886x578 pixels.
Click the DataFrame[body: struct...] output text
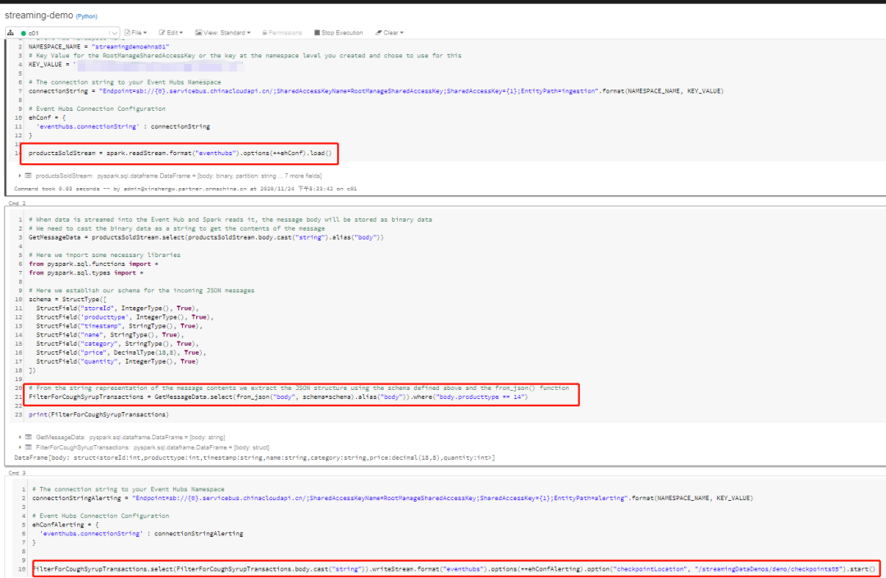point(254,457)
